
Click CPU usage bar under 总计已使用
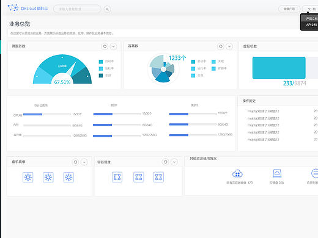47,114
